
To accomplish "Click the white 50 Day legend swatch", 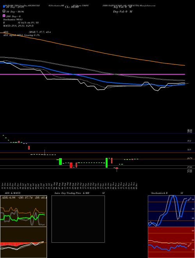I will point(4,11).
